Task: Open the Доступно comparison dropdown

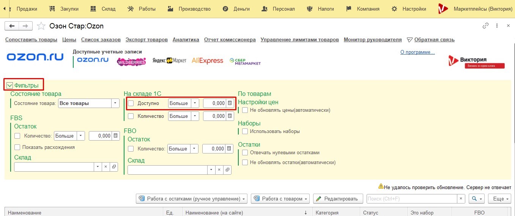Action: [195, 103]
